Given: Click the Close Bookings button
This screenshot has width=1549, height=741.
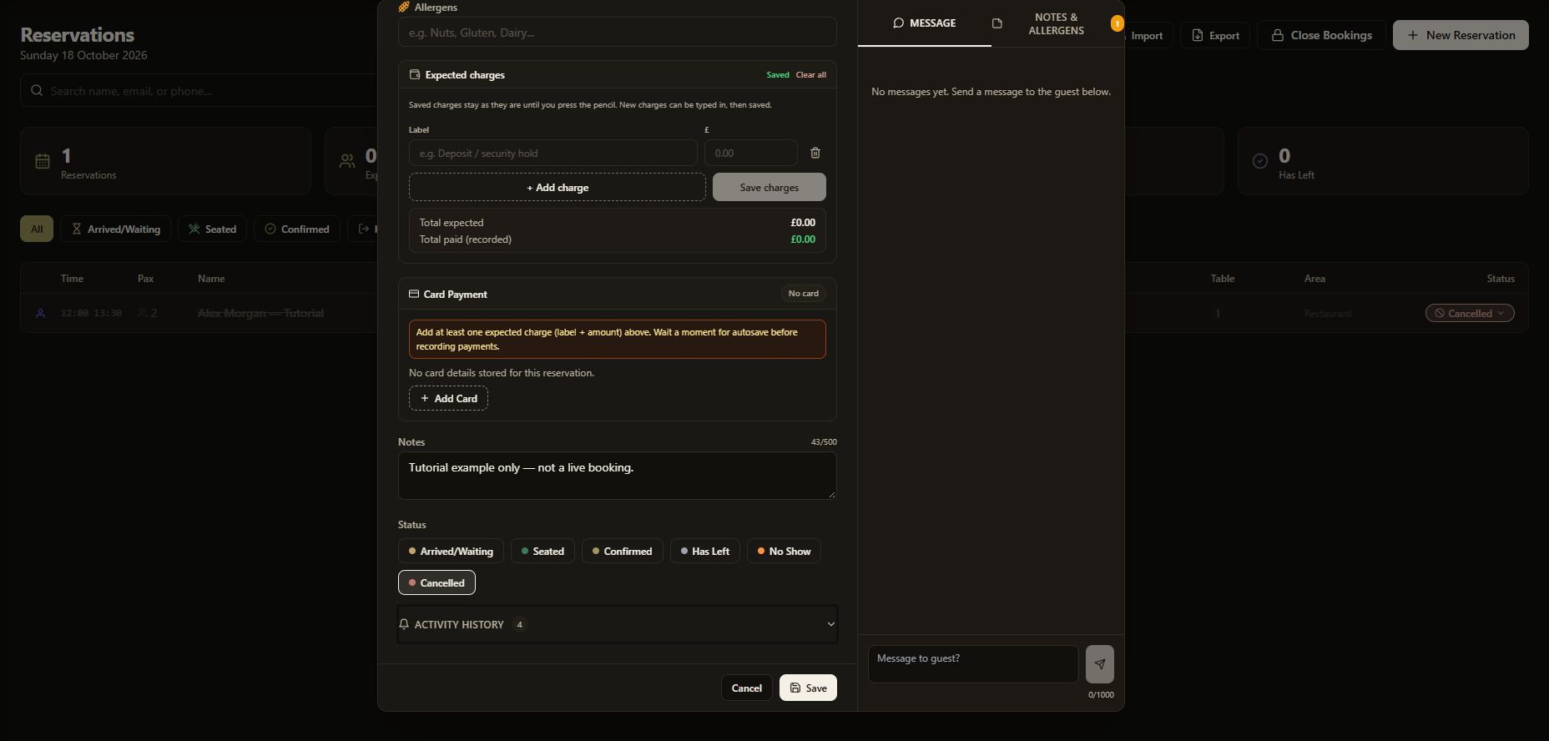Looking at the screenshot, I should pos(1321,35).
